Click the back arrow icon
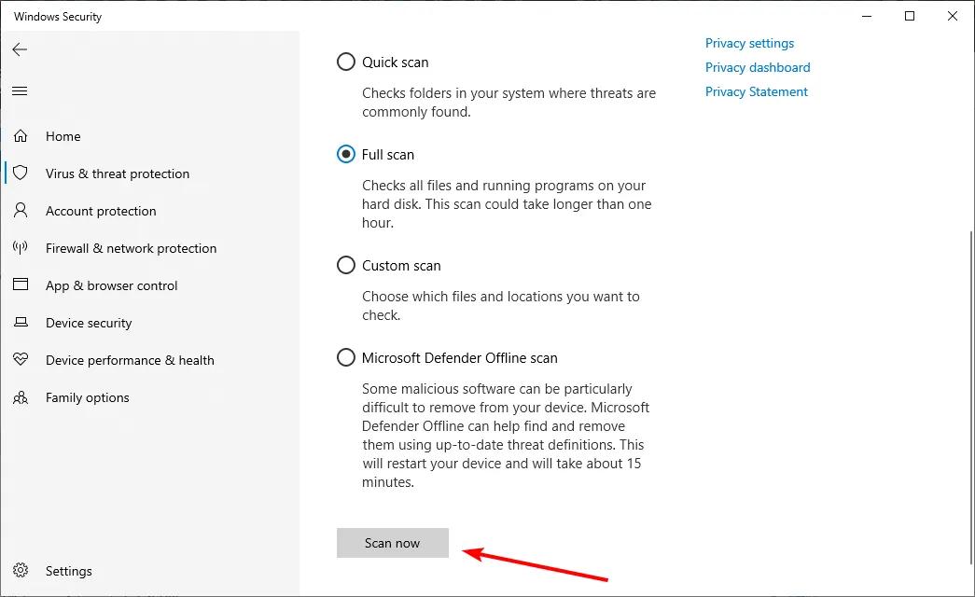The width and height of the screenshot is (975, 597). 20,49
